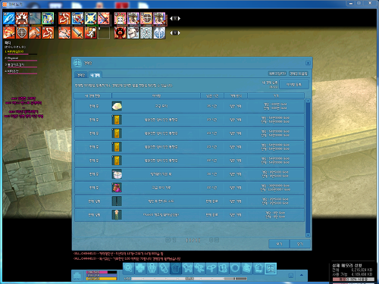Viewport: 379px width, 284px height.
Task: Use the single orange sword skill icon
Action: point(77,33)
